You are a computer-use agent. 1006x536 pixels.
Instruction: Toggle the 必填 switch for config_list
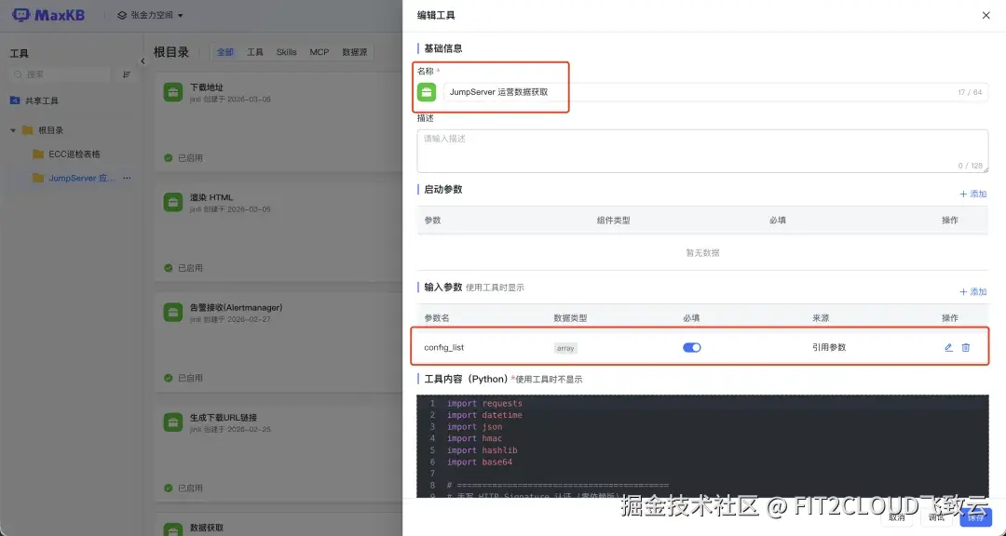pos(691,347)
